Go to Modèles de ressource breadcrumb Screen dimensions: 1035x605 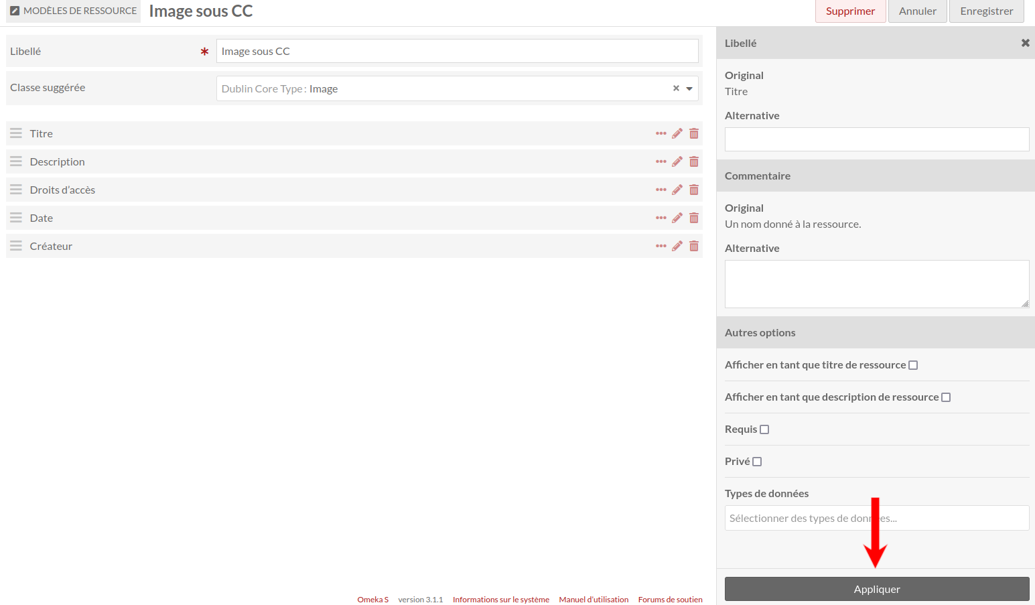[x=74, y=11]
